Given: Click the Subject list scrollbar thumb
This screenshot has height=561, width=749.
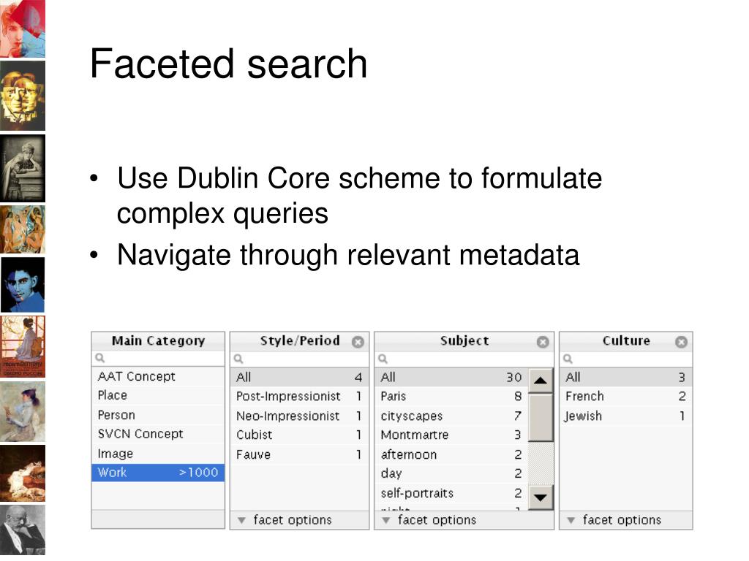Looking at the screenshot, I should [541, 417].
